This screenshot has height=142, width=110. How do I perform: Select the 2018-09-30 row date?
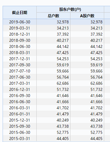click(x=19, y=40)
